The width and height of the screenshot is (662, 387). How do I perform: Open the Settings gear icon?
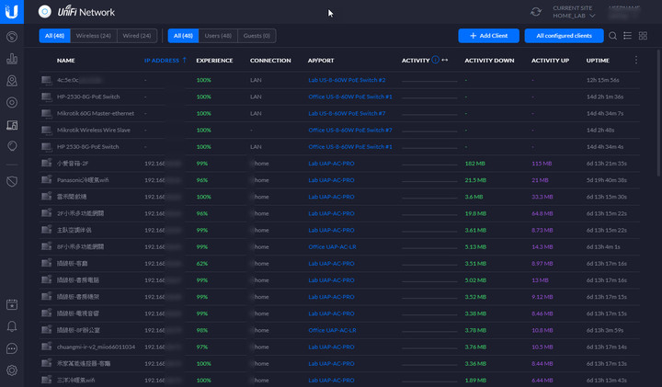click(12, 370)
